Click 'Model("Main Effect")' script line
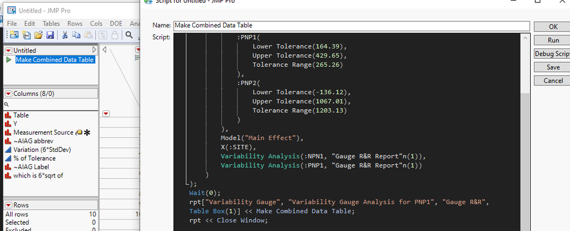The width and height of the screenshot is (570, 231). tap(262, 138)
